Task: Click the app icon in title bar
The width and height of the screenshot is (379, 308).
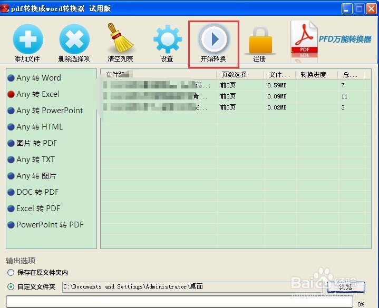Action: [x=5, y=8]
